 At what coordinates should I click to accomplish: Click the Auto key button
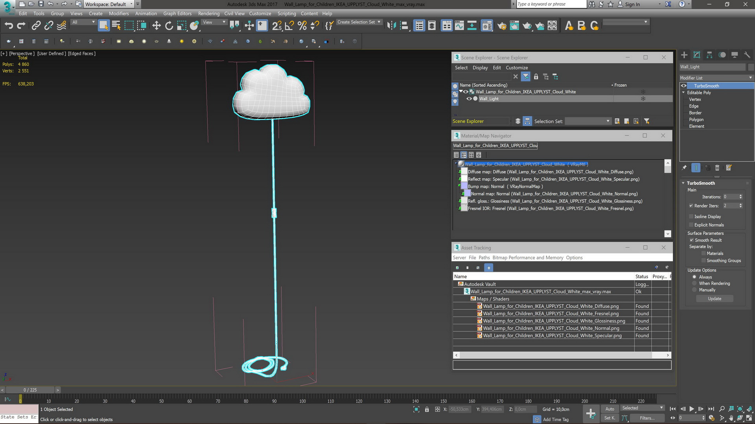[x=610, y=409]
